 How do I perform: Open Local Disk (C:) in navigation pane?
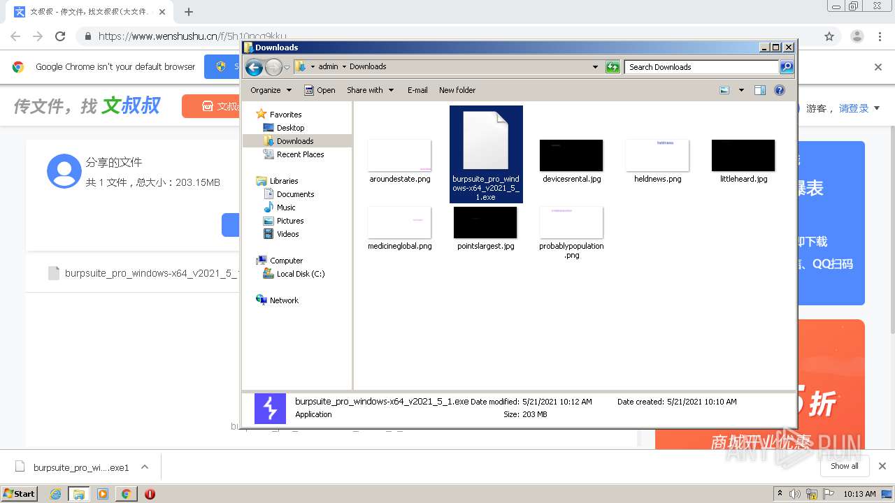tap(301, 274)
